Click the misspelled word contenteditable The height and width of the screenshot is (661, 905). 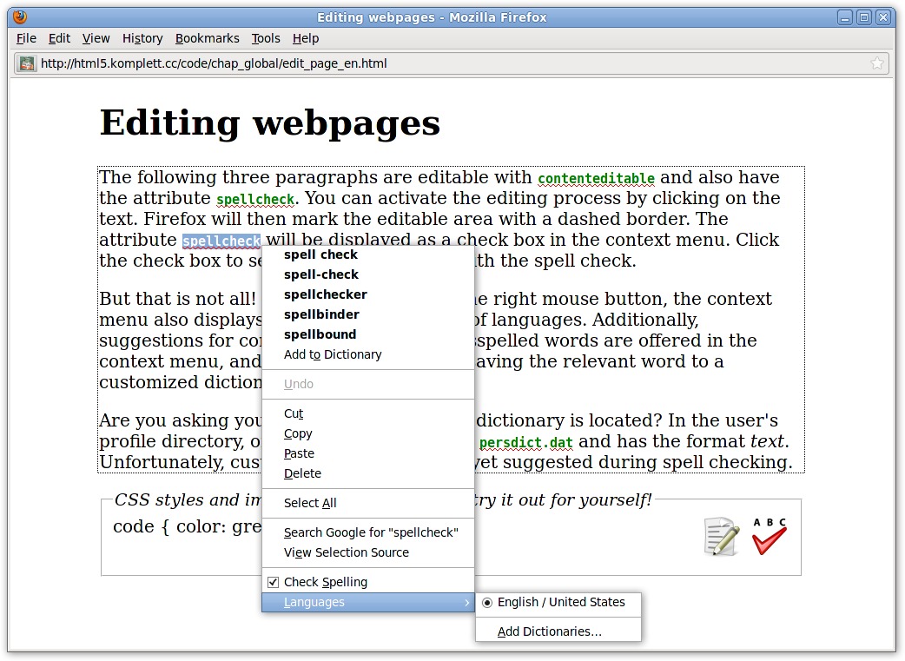[596, 179]
